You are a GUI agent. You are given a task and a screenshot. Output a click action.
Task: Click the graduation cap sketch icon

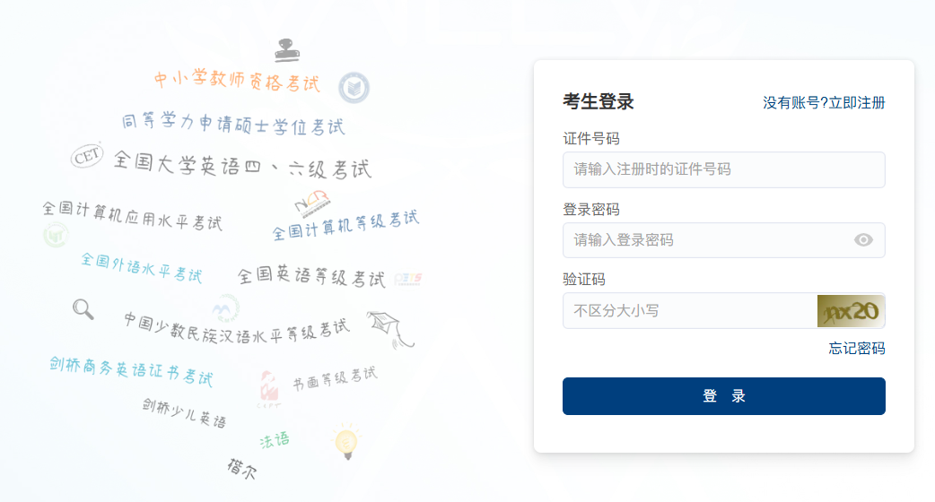[390, 329]
